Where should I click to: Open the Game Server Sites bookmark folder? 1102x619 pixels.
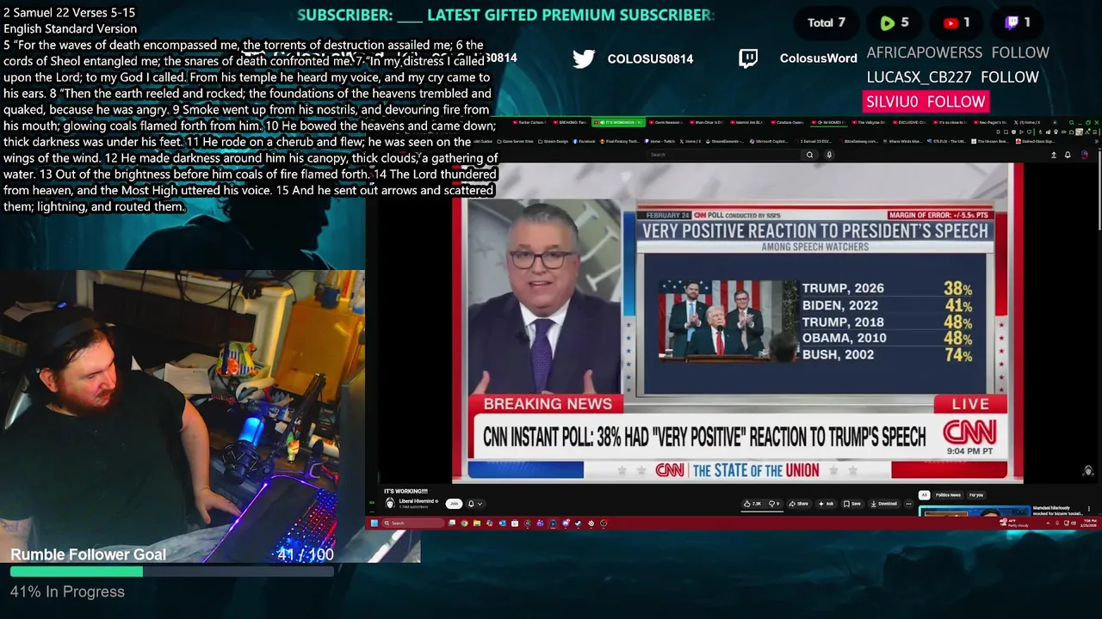click(x=514, y=141)
